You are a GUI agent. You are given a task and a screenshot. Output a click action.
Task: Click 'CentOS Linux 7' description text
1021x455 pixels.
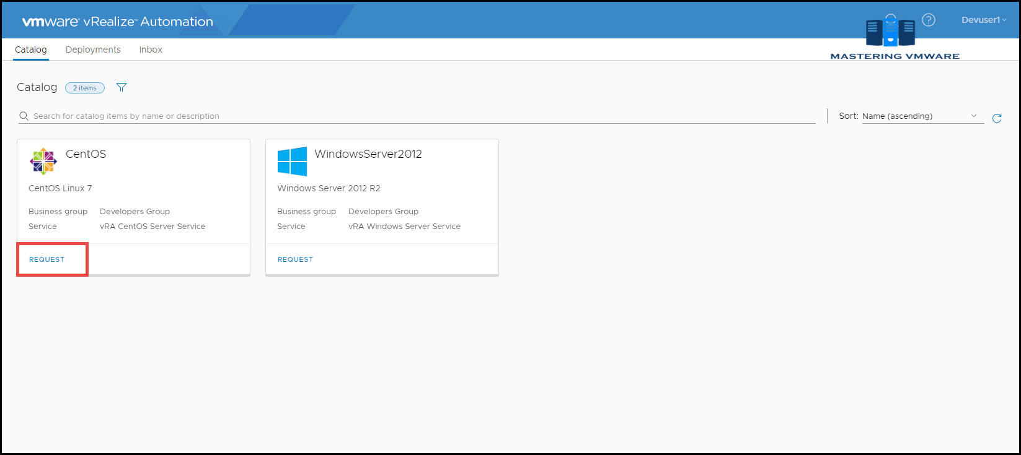pyautogui.click(x=60, y=188)
